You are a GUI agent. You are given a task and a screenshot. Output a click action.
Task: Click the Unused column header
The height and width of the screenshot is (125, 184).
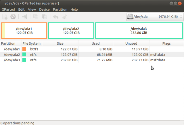coord(131,43)
